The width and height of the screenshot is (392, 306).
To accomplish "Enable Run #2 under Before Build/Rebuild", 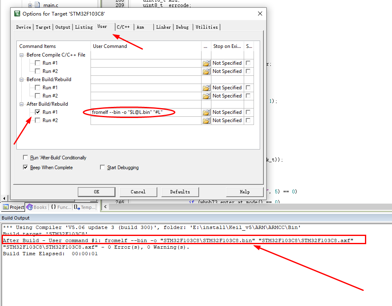I will [x=38, y=96].
